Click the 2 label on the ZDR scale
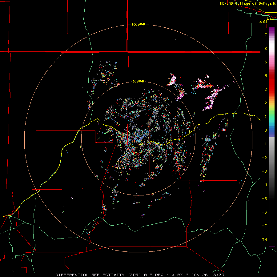This screenshot has width=277, height=277. click(266, 103)
